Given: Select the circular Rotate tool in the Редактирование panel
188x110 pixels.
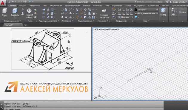Looking at the screenshot, I should (x=85, y=13).
